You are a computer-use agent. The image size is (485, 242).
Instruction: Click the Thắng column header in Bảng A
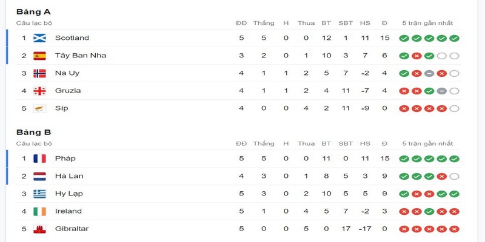(x=264, y=23)
